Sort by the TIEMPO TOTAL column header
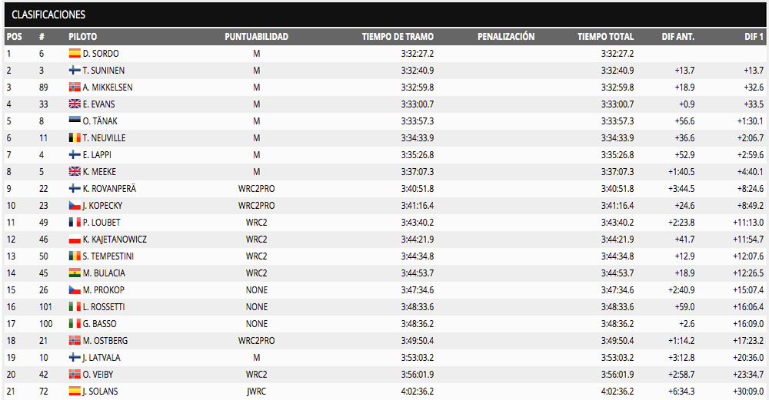The image size is (769, 400). (x=605, y=37)
